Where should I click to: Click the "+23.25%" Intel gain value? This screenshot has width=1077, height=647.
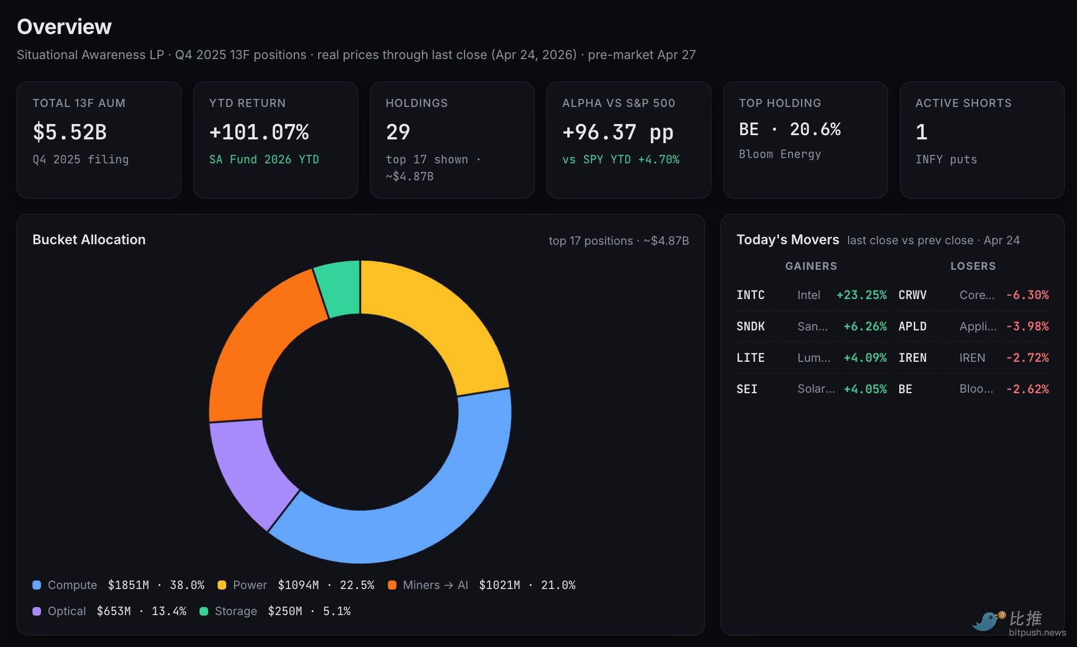click(861, 295)
